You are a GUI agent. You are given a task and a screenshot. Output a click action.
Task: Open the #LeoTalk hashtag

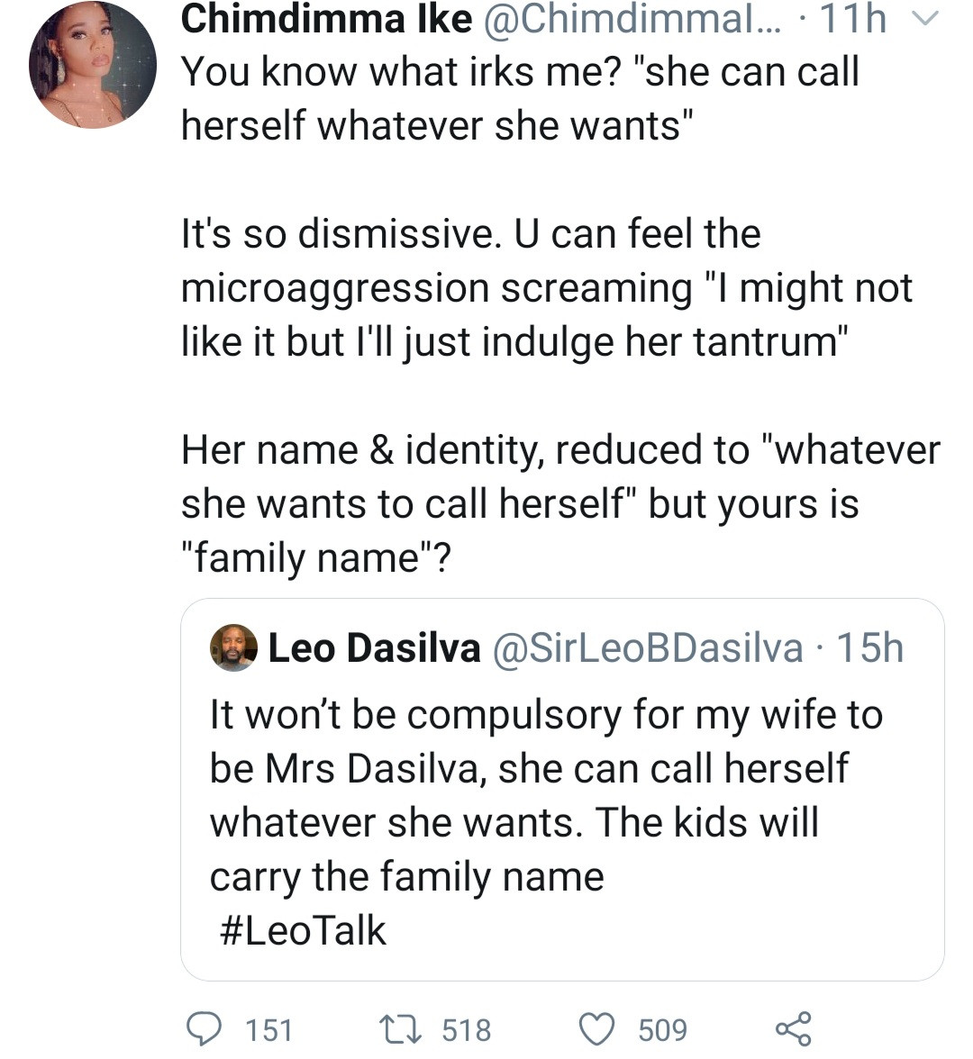(303, 931)
